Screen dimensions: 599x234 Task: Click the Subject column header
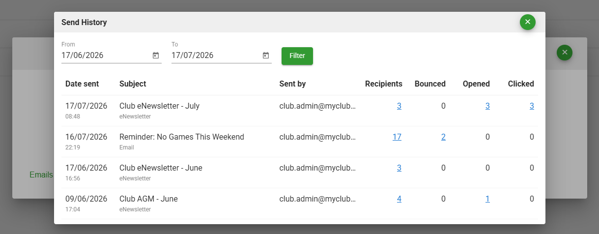pyautogui.click(x=133, y=84)
